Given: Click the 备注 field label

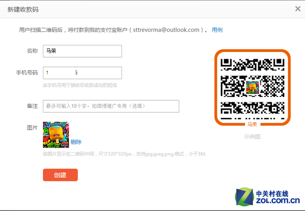Looking at the screenshot, I should click(32, 106).
